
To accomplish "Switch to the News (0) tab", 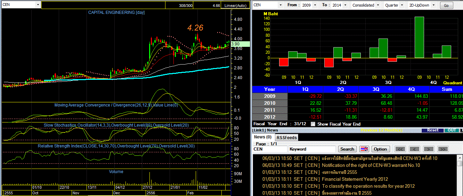I will tap(263, 137).
